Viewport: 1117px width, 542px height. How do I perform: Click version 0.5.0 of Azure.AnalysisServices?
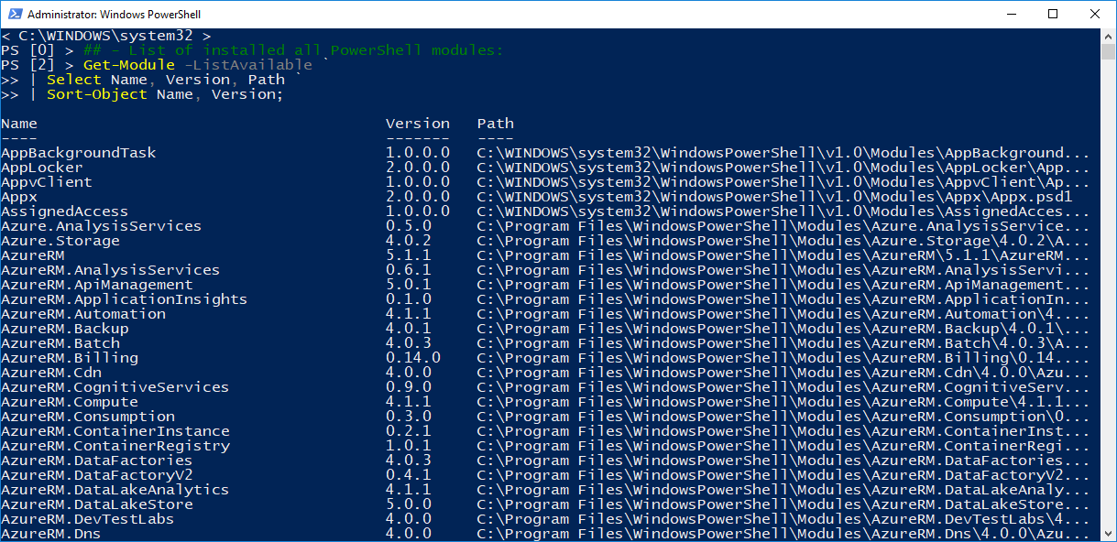(409, 226)
